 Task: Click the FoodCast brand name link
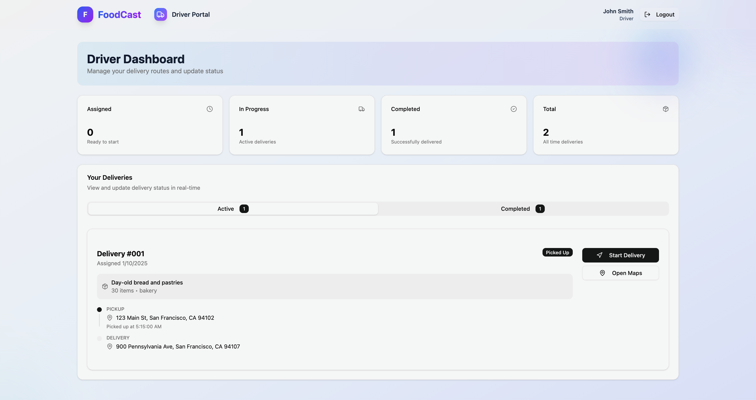[x=119, y=14]
